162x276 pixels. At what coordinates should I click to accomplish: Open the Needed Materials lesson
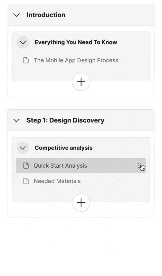point(57,181)
